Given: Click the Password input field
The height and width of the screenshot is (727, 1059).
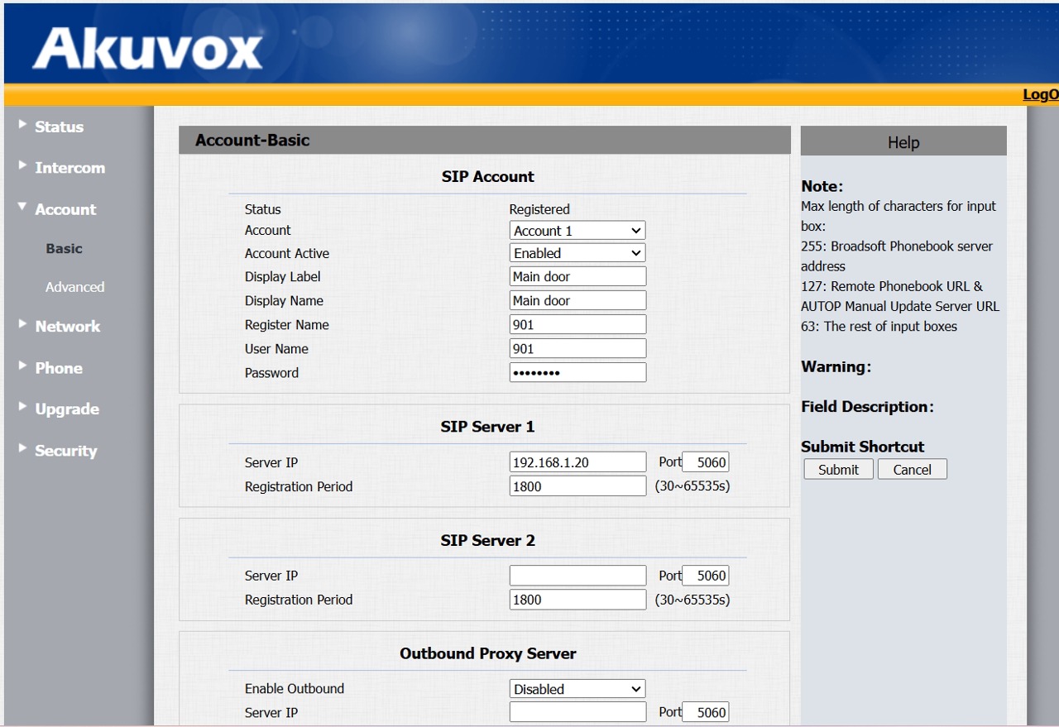Looking at the screenshot, I should [x=577, y=373].
